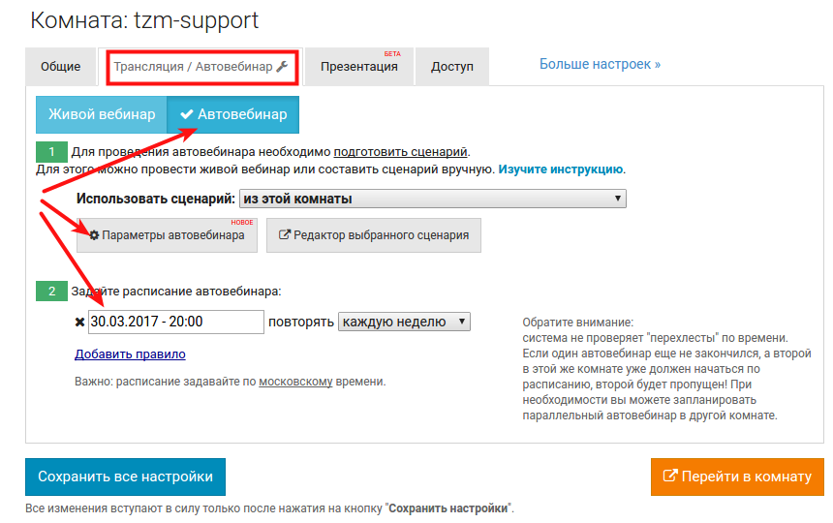The image size is (833, 523).
Task: Remove the schedule rule with the X icon
Action: point(79,323)
